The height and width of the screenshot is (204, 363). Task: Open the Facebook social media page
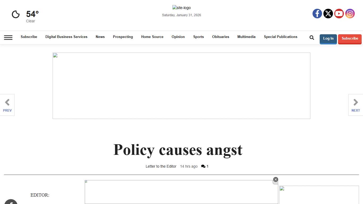tap(317, 14)
